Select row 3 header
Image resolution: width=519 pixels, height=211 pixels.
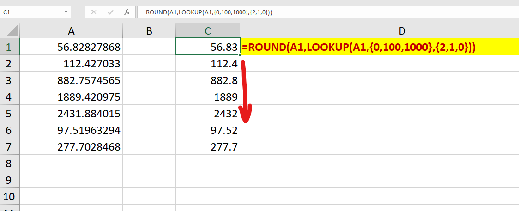click(10, 80)
